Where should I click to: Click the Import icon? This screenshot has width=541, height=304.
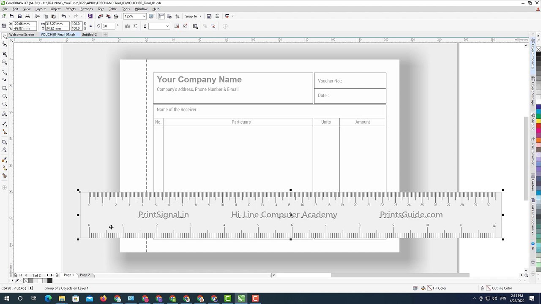[x=100, y=16]
